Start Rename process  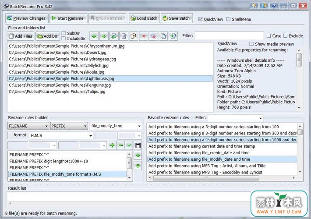pyautogui.click(x=68, y=18)
